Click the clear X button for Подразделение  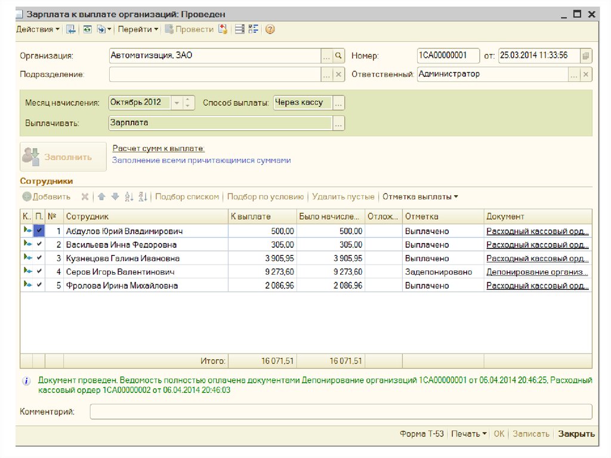pos(338,75)
